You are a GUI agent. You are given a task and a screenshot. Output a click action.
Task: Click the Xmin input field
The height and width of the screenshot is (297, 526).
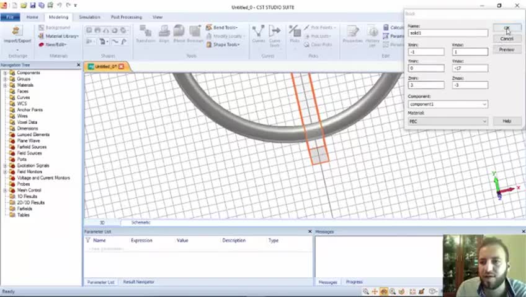pos(426,52)
